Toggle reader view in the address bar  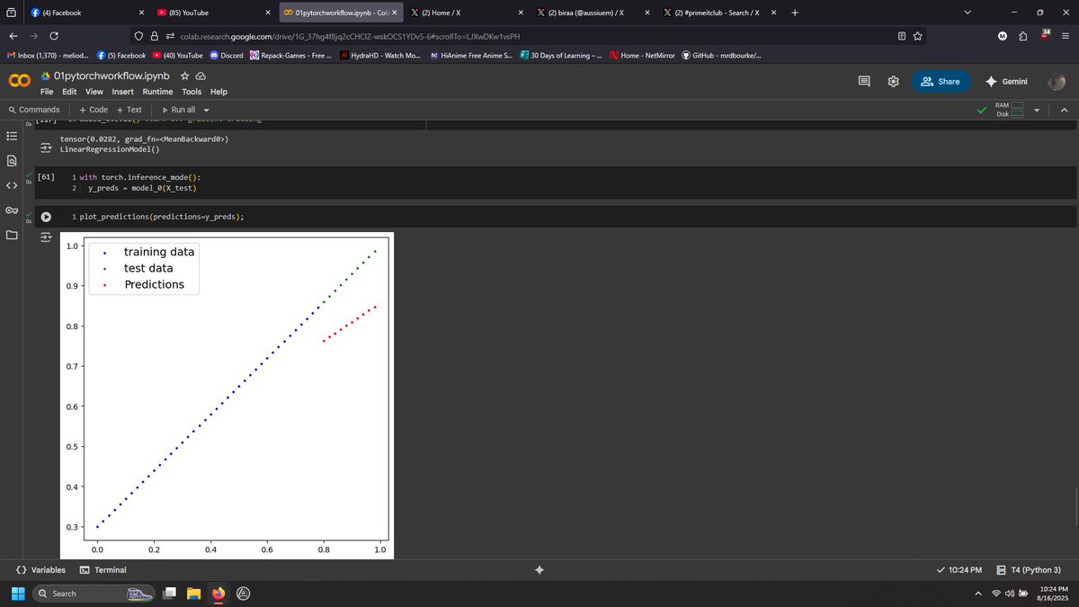pyautogui.click(x=902, y=36)
